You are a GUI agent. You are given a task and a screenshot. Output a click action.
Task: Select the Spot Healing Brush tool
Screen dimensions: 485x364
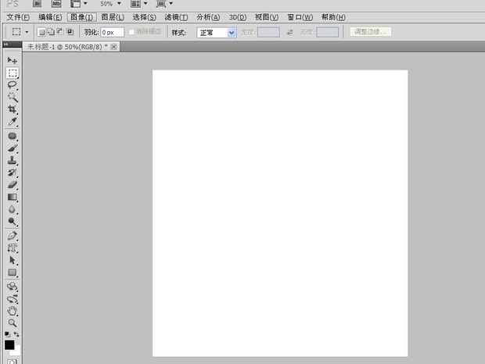tap(12, 136)
